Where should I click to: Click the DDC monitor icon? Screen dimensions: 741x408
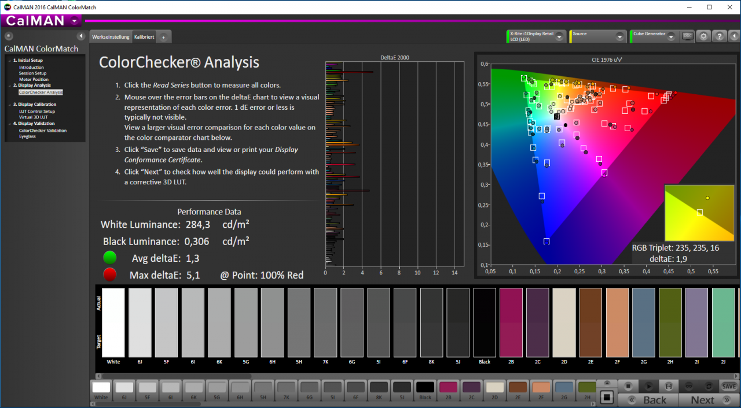click(x=687, y=36)
